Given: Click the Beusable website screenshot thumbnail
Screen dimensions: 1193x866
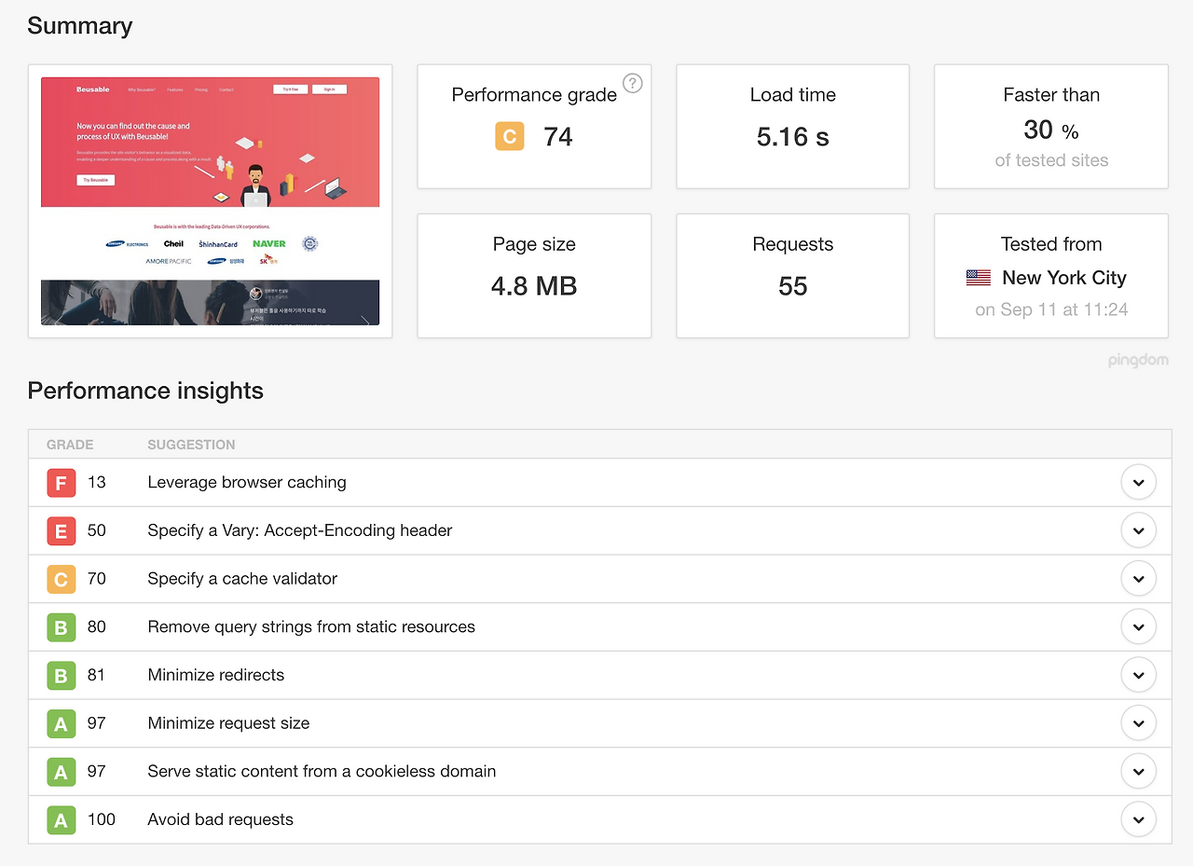Looking at the screenshot, I should [x=210, y=200].
